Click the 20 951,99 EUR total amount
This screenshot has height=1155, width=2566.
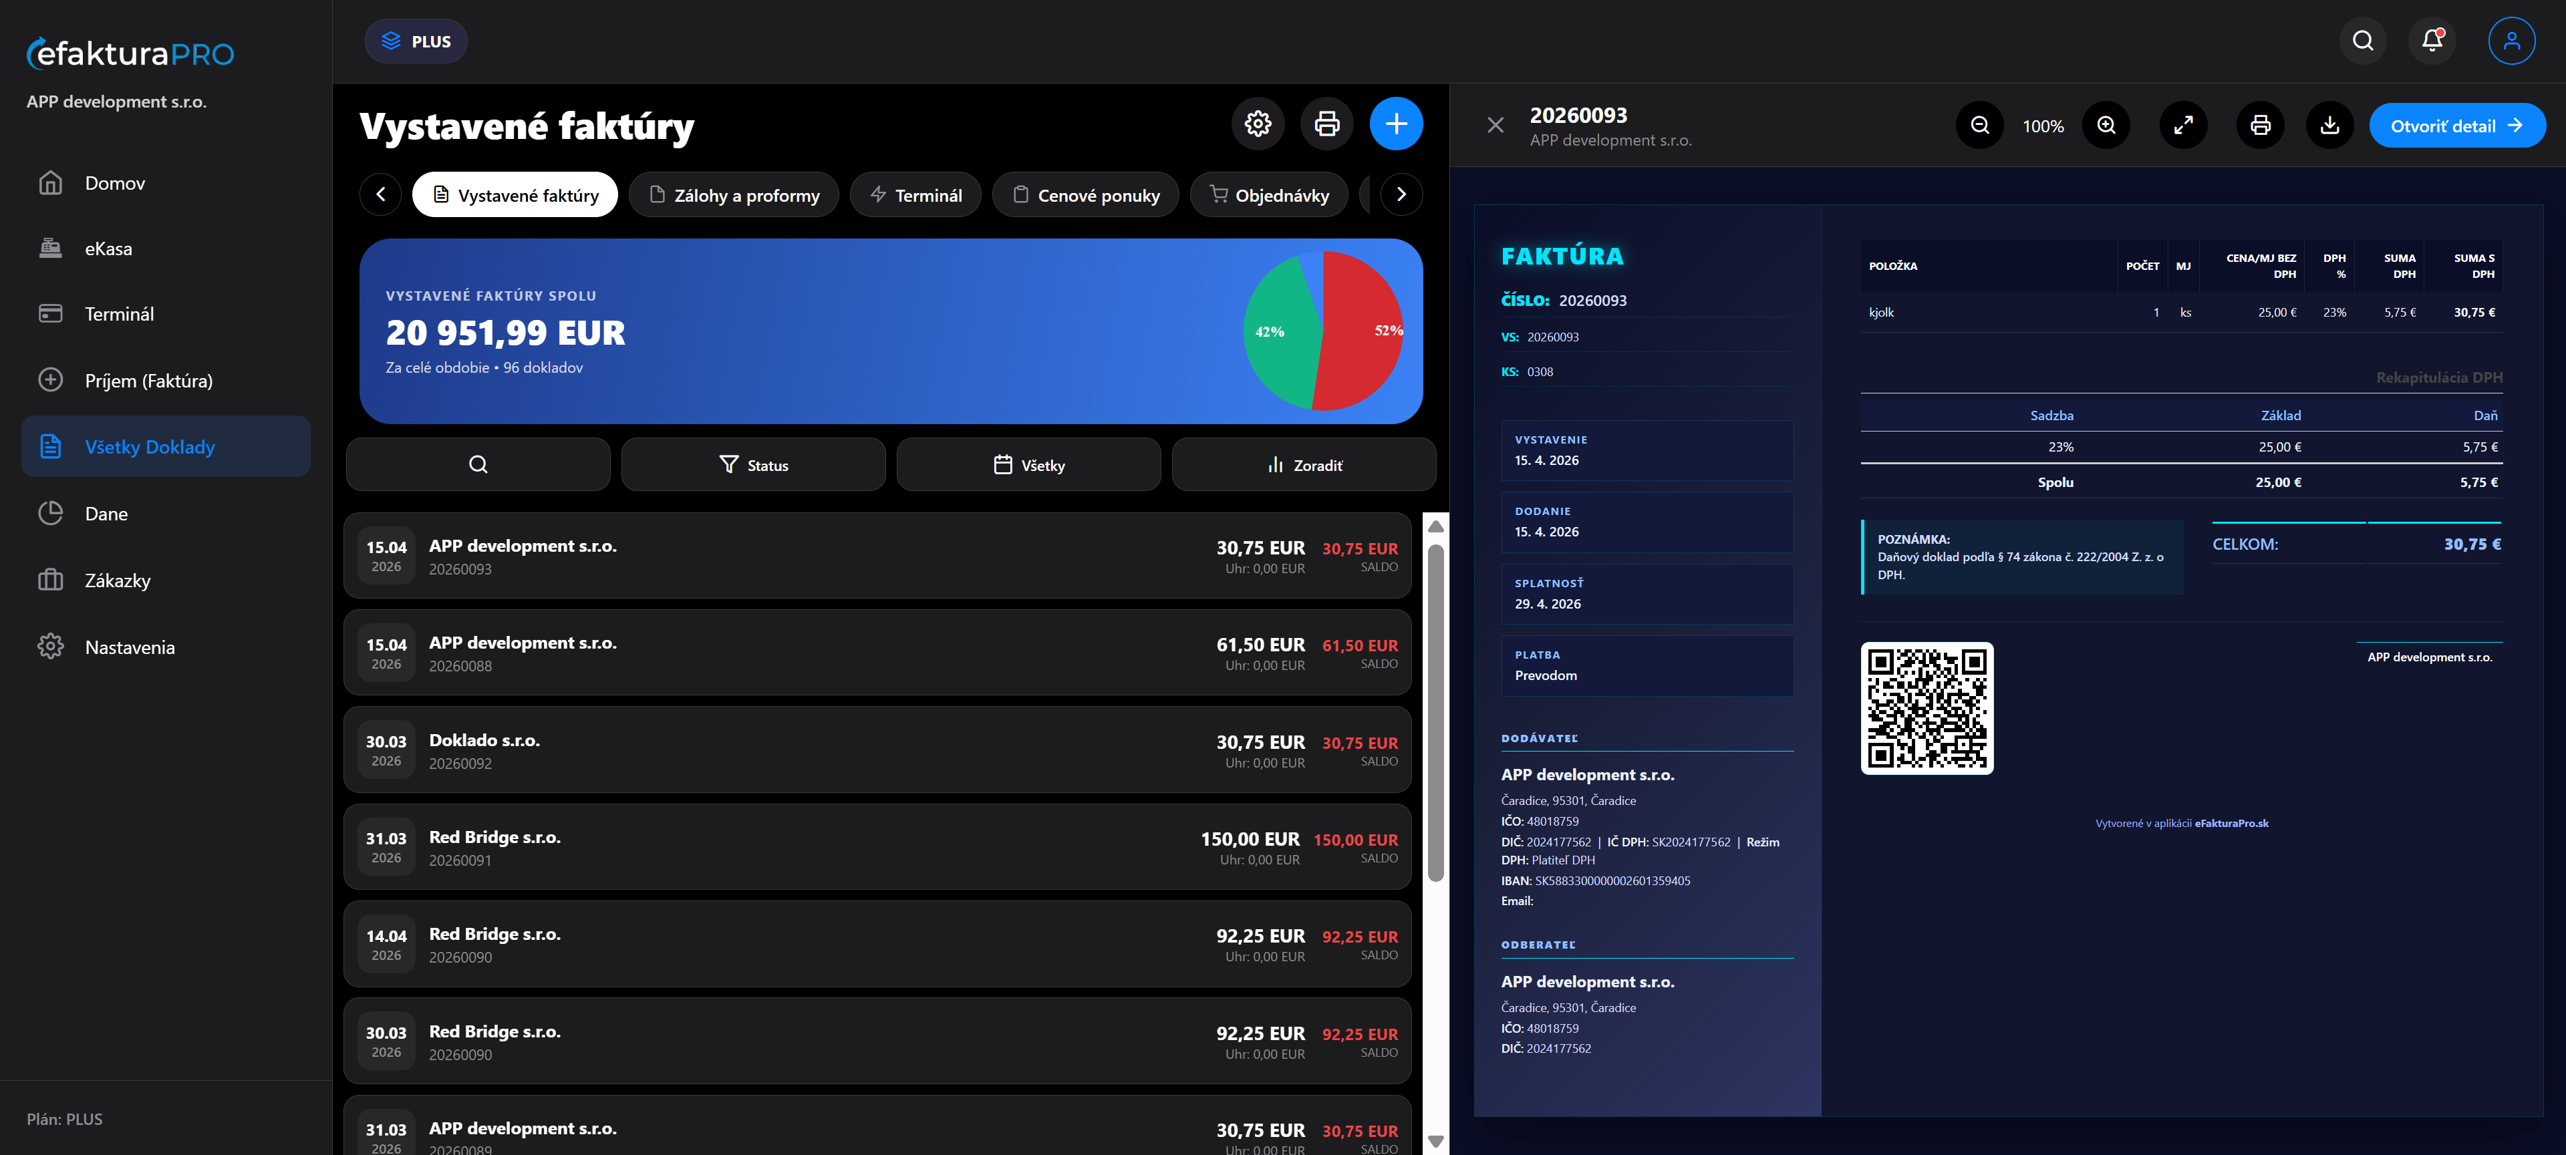point(505,333)
